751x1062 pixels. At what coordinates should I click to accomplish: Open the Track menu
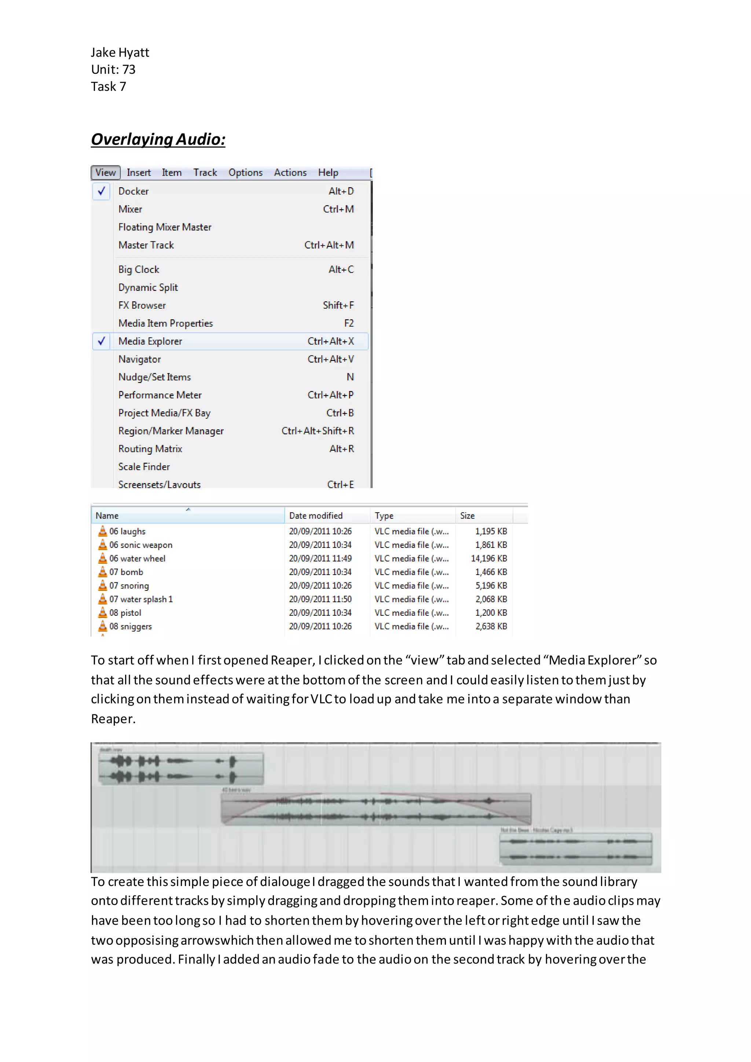tap(205, 172)
